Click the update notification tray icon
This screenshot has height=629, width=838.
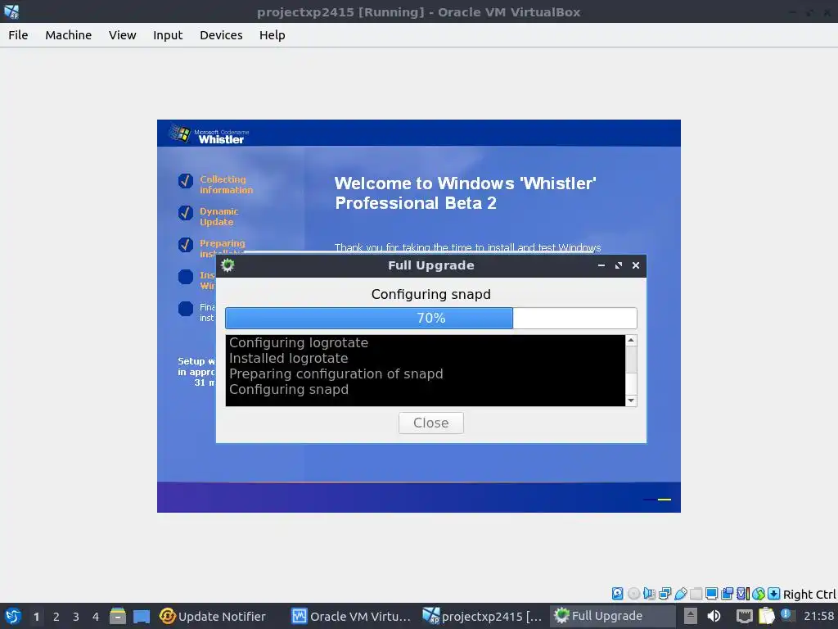(786, 615)
